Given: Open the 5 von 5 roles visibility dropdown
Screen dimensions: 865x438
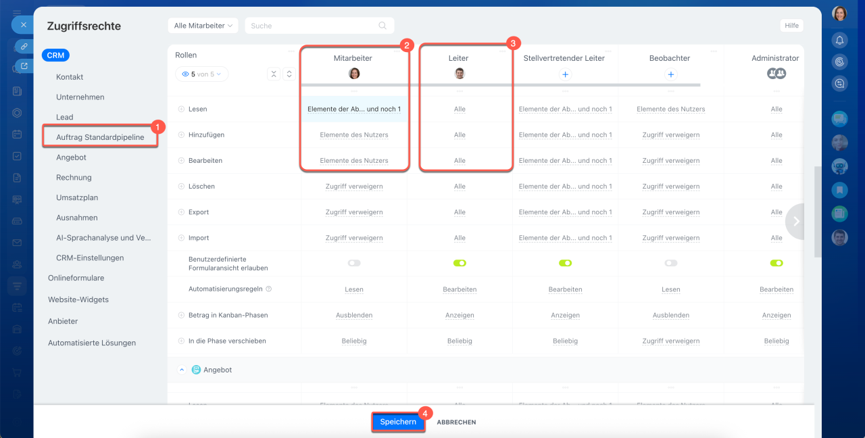Looking at the screenshot, I should (201, 74).
